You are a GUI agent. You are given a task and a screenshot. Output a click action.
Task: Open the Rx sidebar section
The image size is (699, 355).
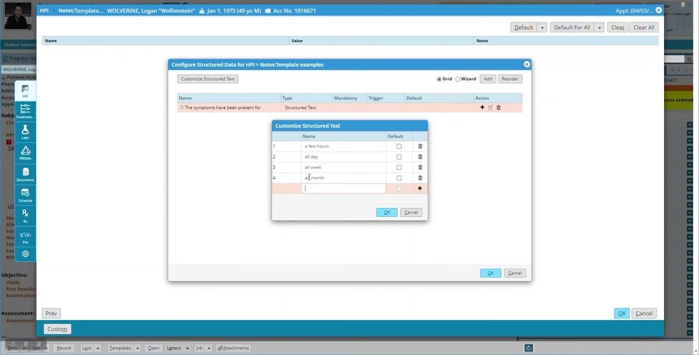25,216
